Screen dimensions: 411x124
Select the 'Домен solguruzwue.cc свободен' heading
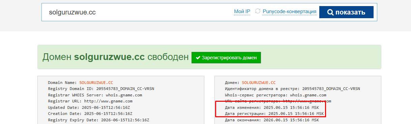(116, 57)
